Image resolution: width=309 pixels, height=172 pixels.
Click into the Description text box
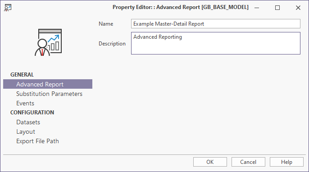click(216, 43)
